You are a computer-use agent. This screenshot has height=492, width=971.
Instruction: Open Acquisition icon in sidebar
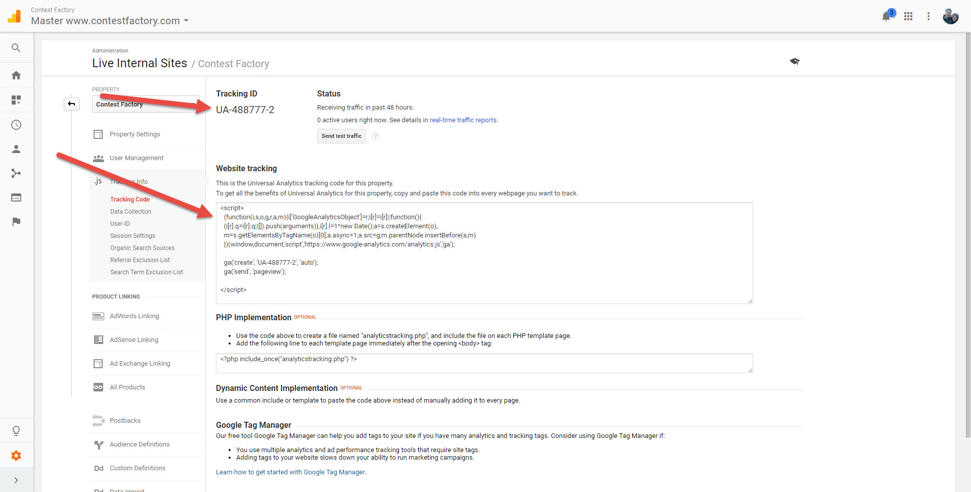[16, 173]
